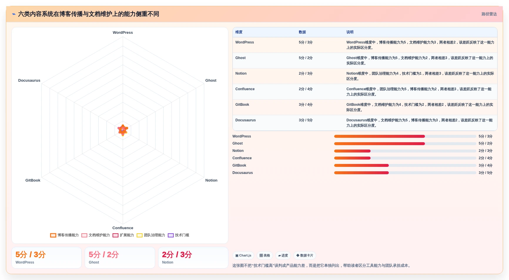Screen dimensions: 509x280
Task: Select the WordPress table row name
Action: (x=245, y=42)
